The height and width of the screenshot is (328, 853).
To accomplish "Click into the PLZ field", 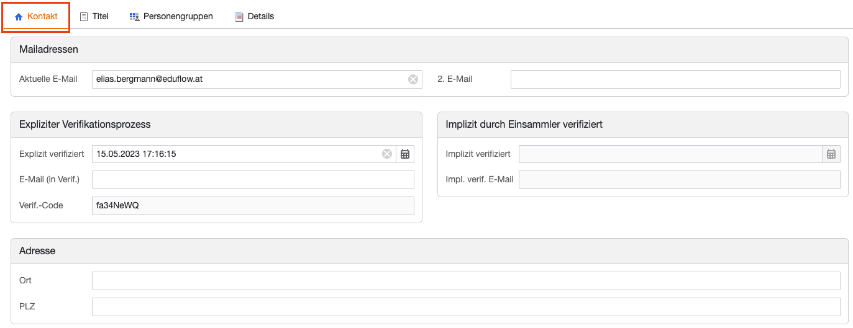I will pyautogui.click(x=465, y=307).
